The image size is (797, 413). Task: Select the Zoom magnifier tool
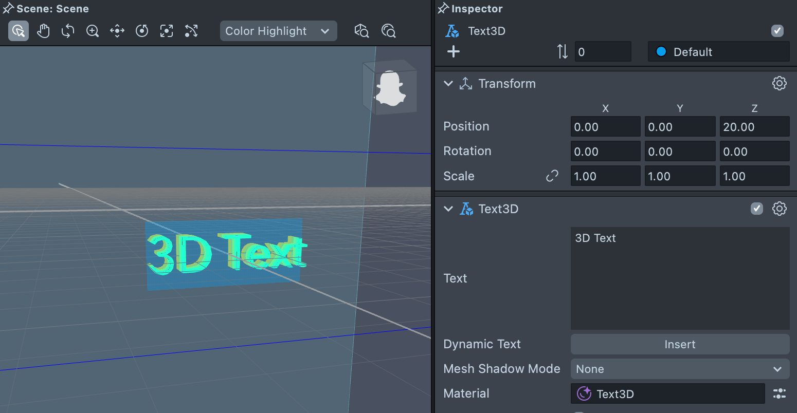pyautogui.click(x=93, y=31)
